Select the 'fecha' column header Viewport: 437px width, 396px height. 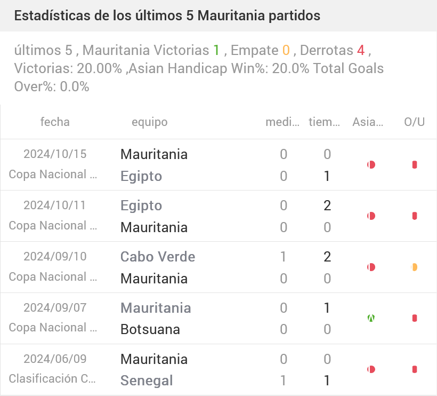55,122
